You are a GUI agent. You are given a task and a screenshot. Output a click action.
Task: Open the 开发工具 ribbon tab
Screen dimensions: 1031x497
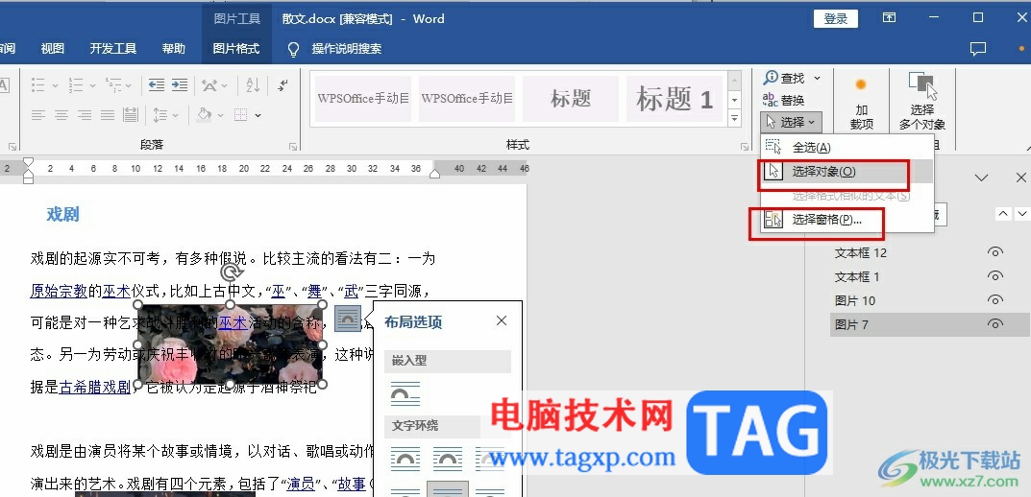click(x=113, y=49)
